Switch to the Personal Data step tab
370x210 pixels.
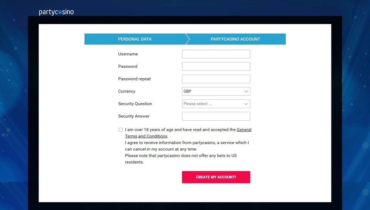pyautogui.click(x=135, y=39)
